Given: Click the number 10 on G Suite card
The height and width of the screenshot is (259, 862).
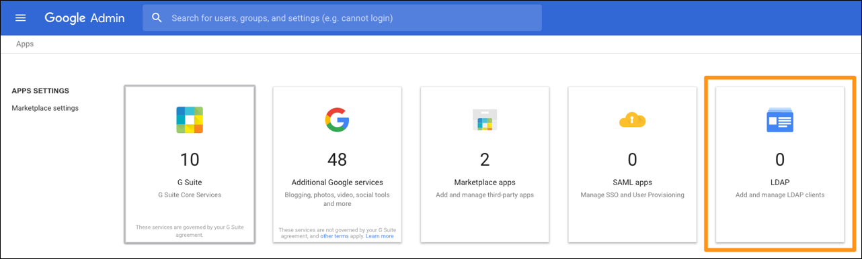Looking at the screenshot, I should click(x=190, y=159).
